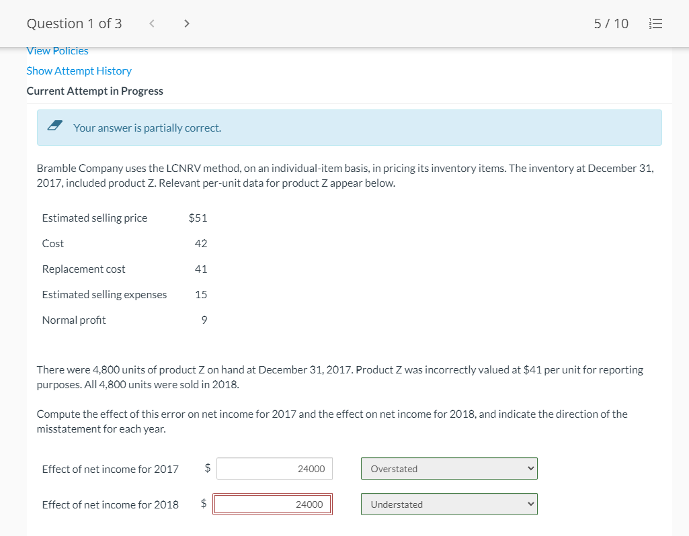This screenshot has height=536, width=689.
Task: Click the arrow on the Overstated dropdown
Action: pos(530,468)
